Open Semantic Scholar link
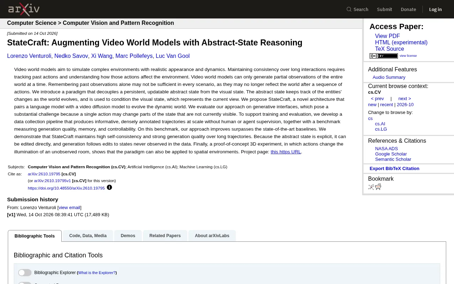The image size is (454, 284). [x=393, y=159]
